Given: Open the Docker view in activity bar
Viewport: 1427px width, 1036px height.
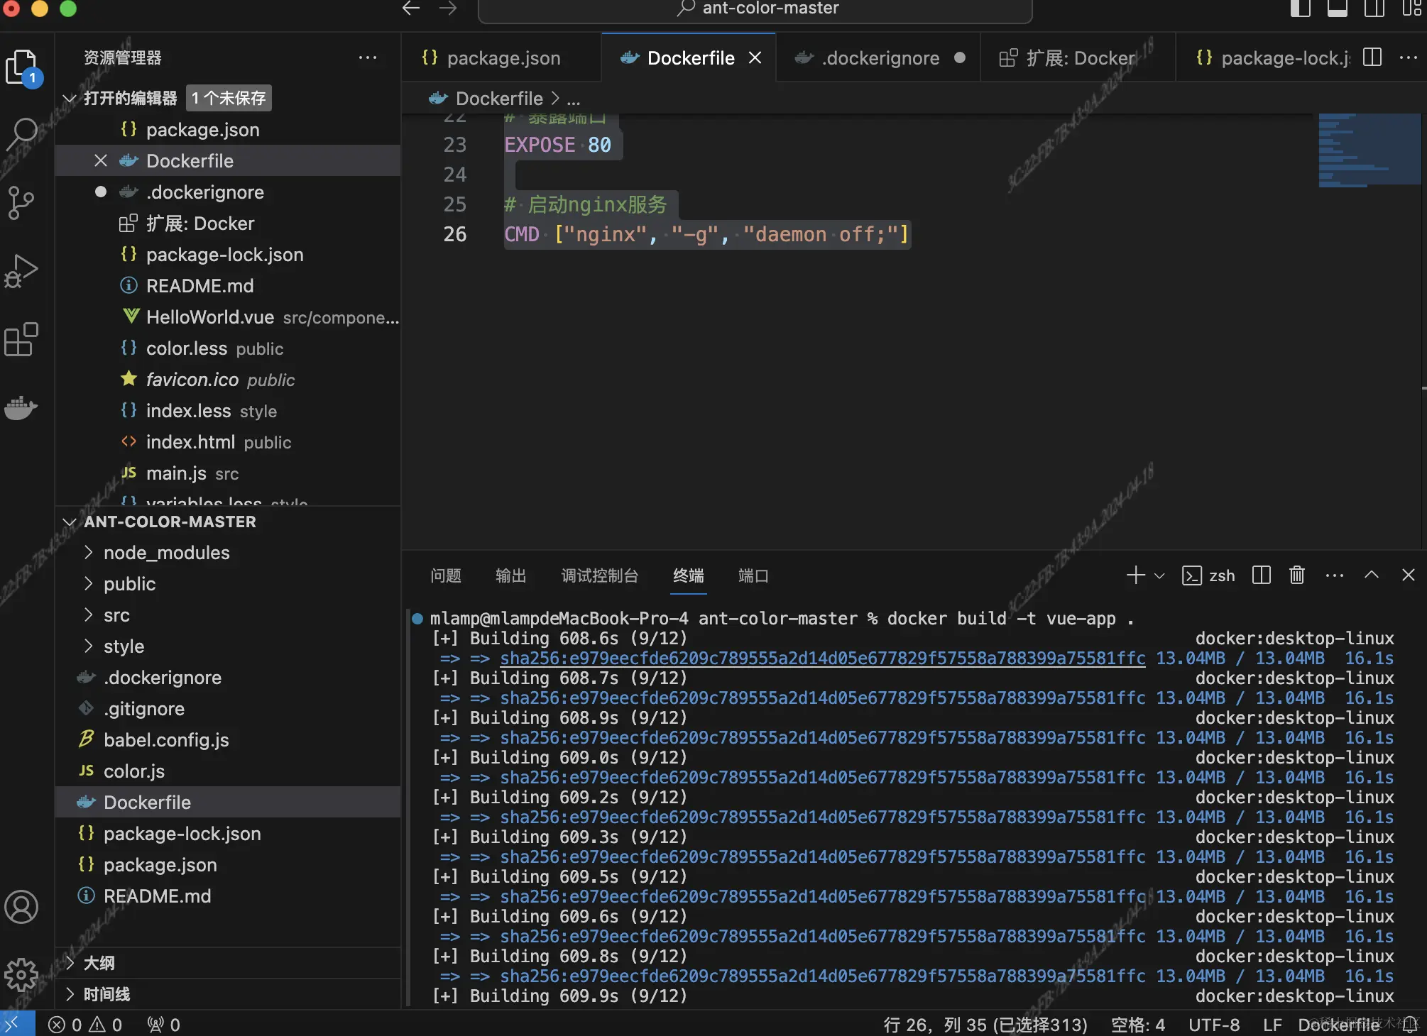Looking at the screenshot, I should (x=21, y=408).
